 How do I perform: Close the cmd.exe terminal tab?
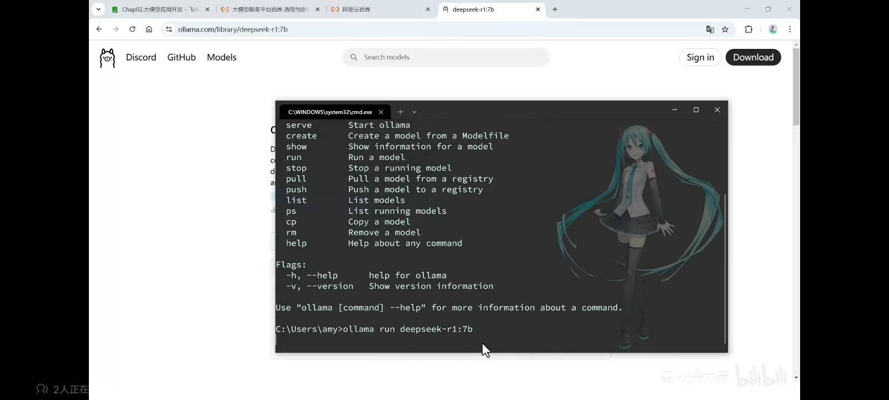point(381,112)
